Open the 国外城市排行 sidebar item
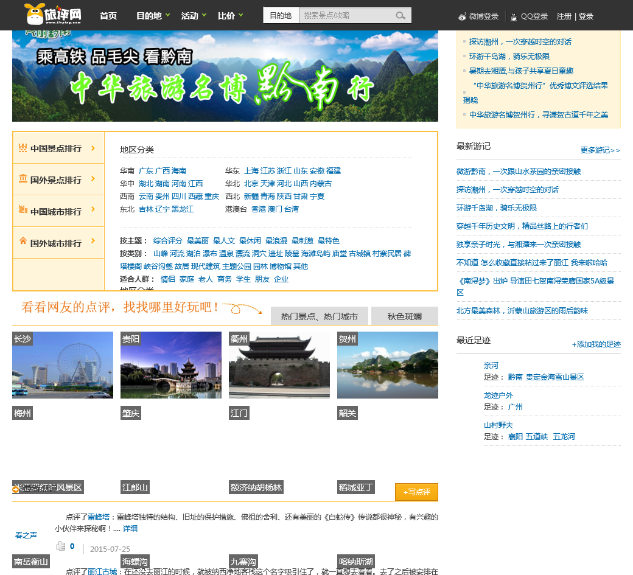Viewport: 633px width, 575px height. (58, 243)
